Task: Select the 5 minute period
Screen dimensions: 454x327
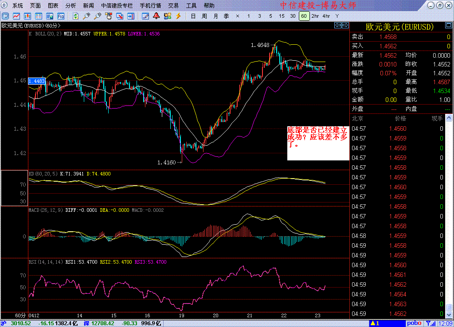Action: pyautogui.click(x=270, y=16)
